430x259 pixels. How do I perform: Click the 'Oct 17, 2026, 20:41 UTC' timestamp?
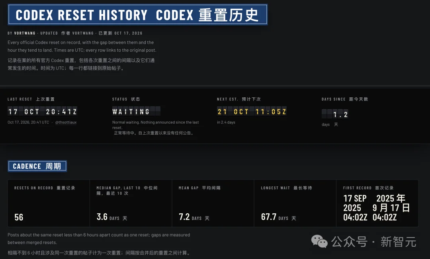pos(28,122)
